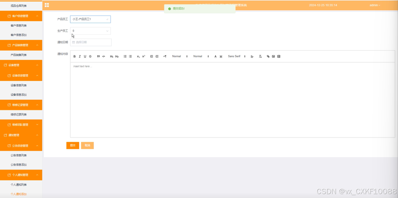398x198 pixels.
Task: Decrease text indent in editor
Action: 152,56
